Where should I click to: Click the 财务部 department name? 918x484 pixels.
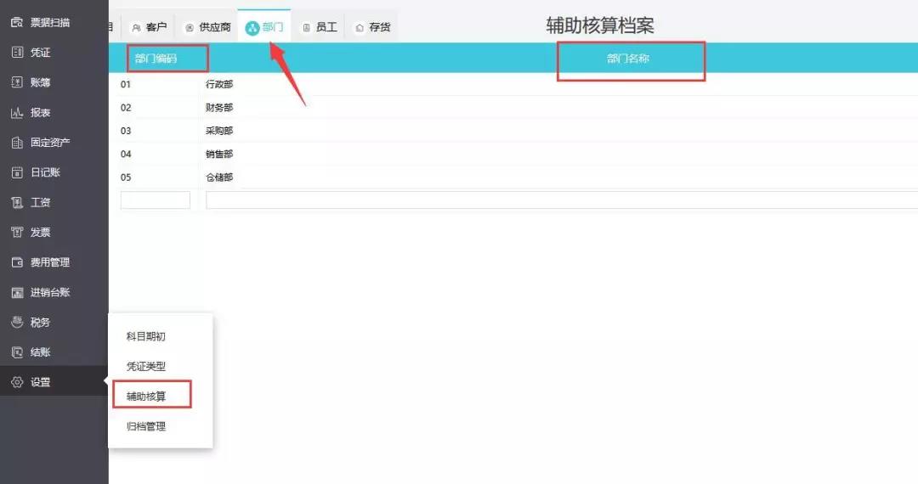(x=219, y=108)
